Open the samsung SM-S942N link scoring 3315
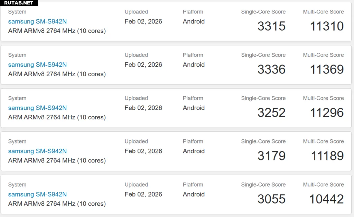This screenshot has width=354, height=217. coord(37,21)
